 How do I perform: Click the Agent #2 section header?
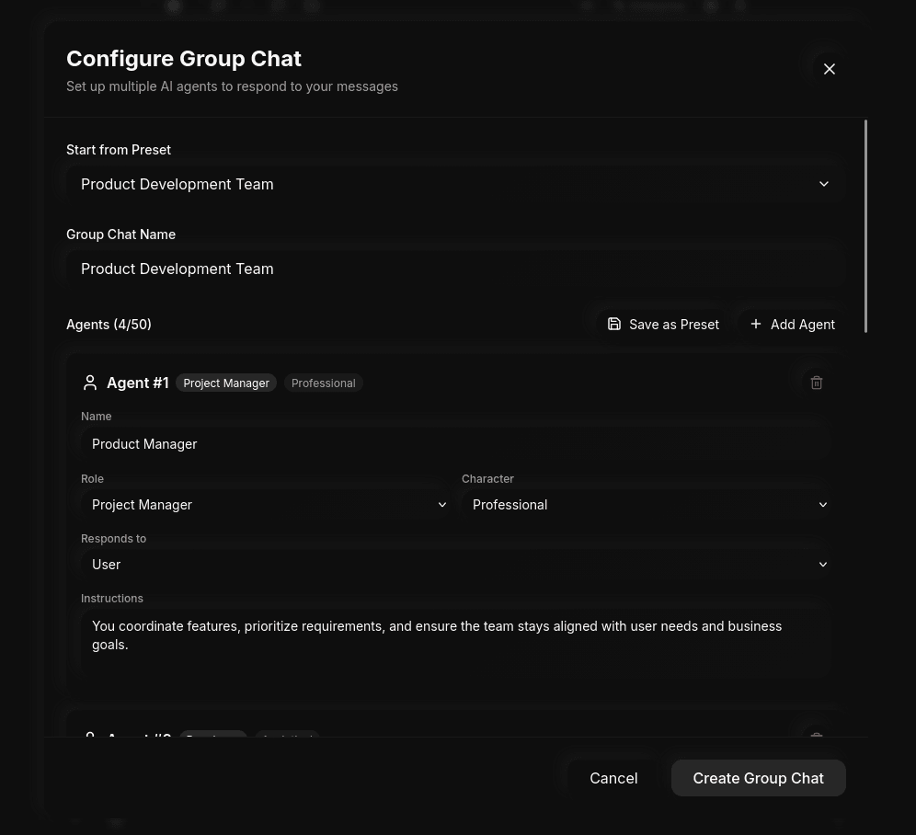point(139,738)
